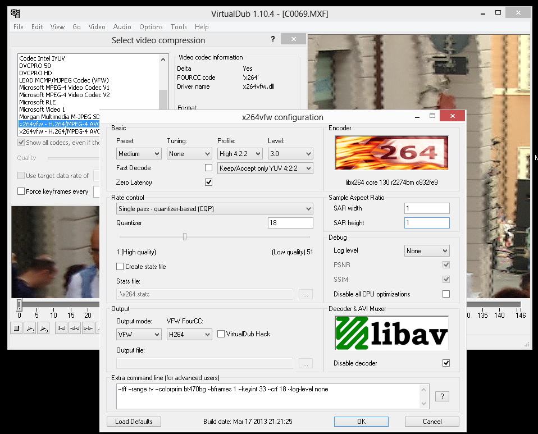Enable Use target data rate
Screen dimensions: 538x434
21,175
